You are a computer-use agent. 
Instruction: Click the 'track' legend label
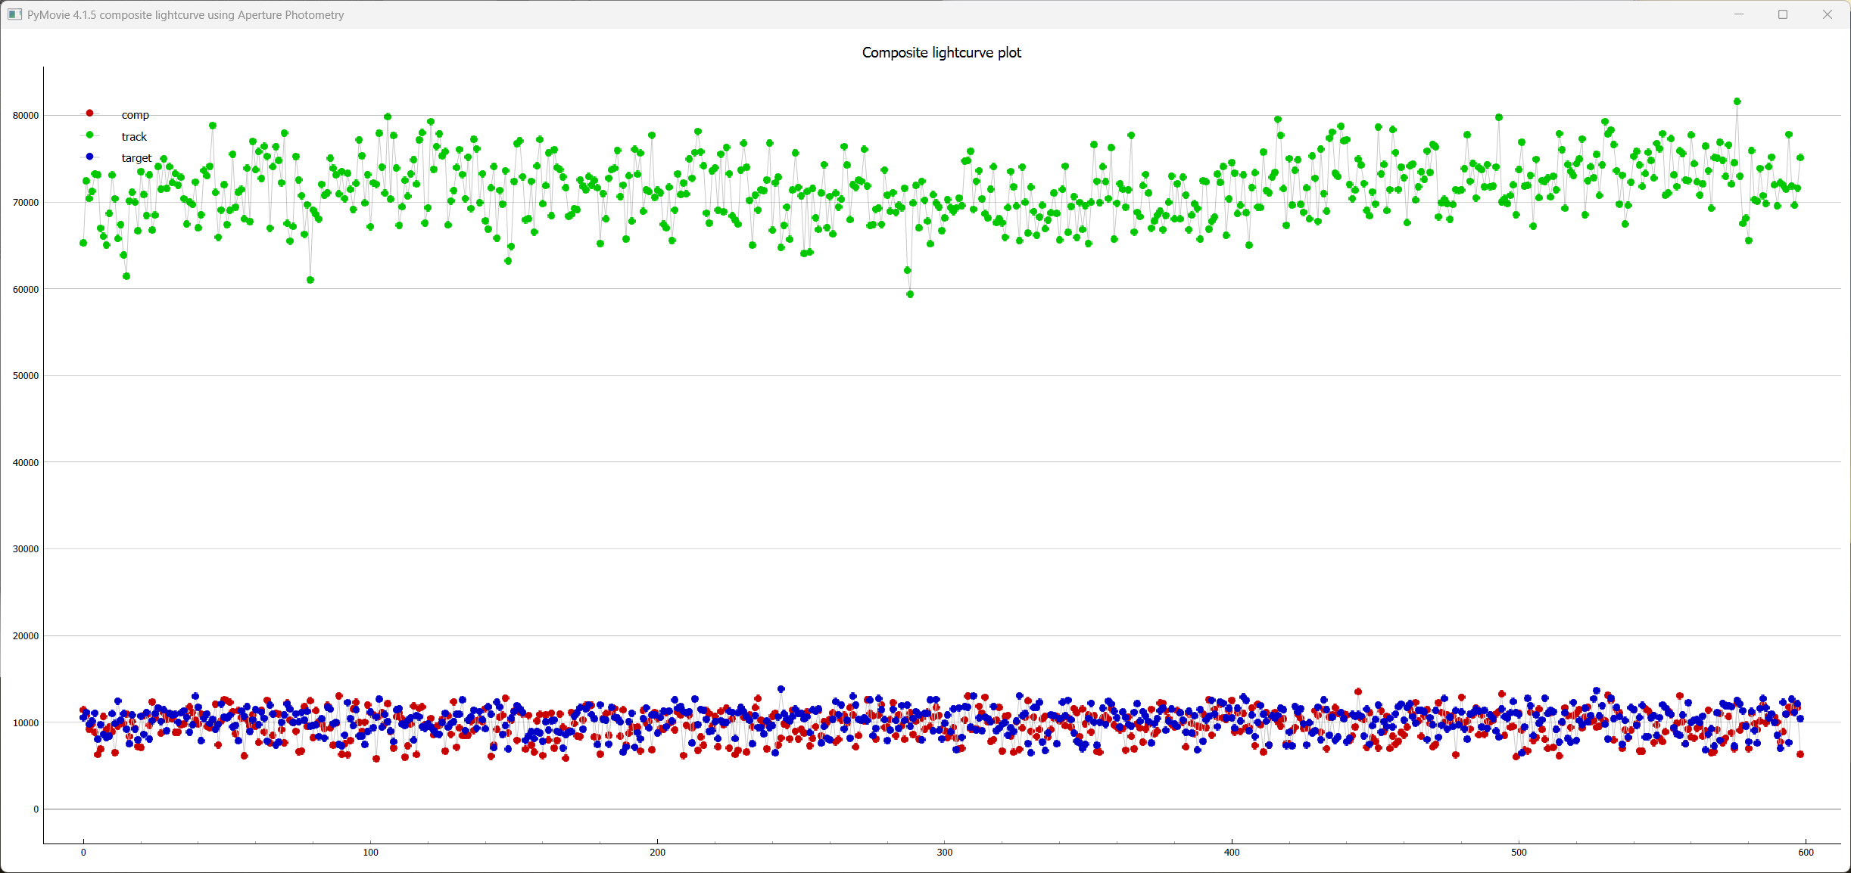pos(134,136)
